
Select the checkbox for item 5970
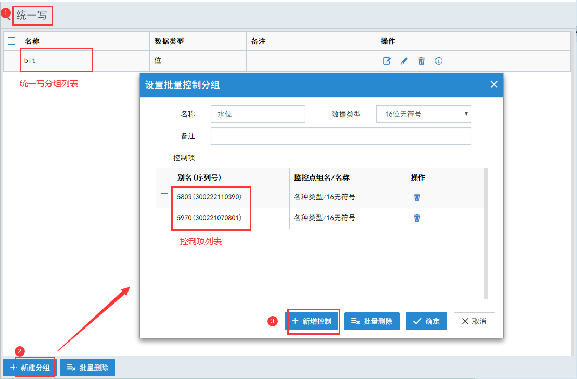coord(164,218)
